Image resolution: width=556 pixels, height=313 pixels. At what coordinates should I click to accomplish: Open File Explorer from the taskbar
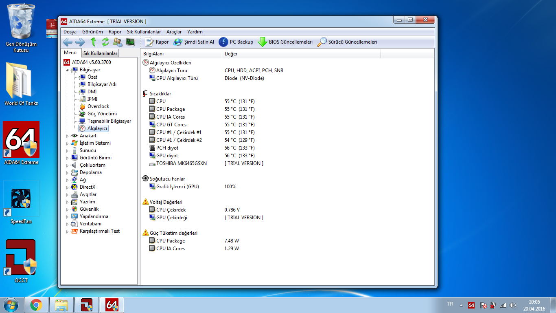click(x=61, y=305)
